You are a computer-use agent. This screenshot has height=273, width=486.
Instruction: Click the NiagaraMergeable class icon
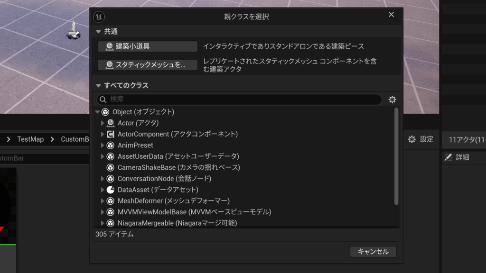(110, 223)
